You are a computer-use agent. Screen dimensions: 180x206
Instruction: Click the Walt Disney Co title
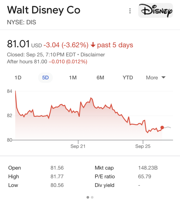tap(44, 10)
